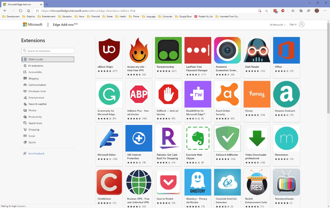
Task: Open the LastPass password manager icon
Action: (198, 50)
